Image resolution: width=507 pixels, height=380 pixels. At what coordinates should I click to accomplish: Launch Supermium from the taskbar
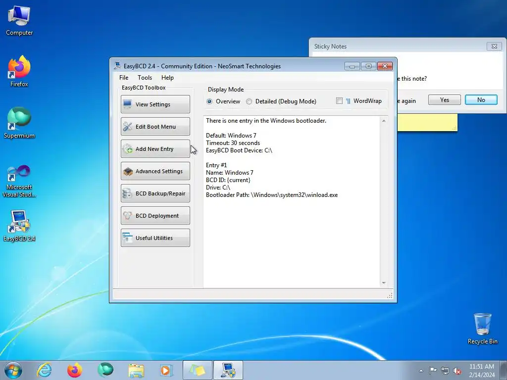(x=105, y=370)
